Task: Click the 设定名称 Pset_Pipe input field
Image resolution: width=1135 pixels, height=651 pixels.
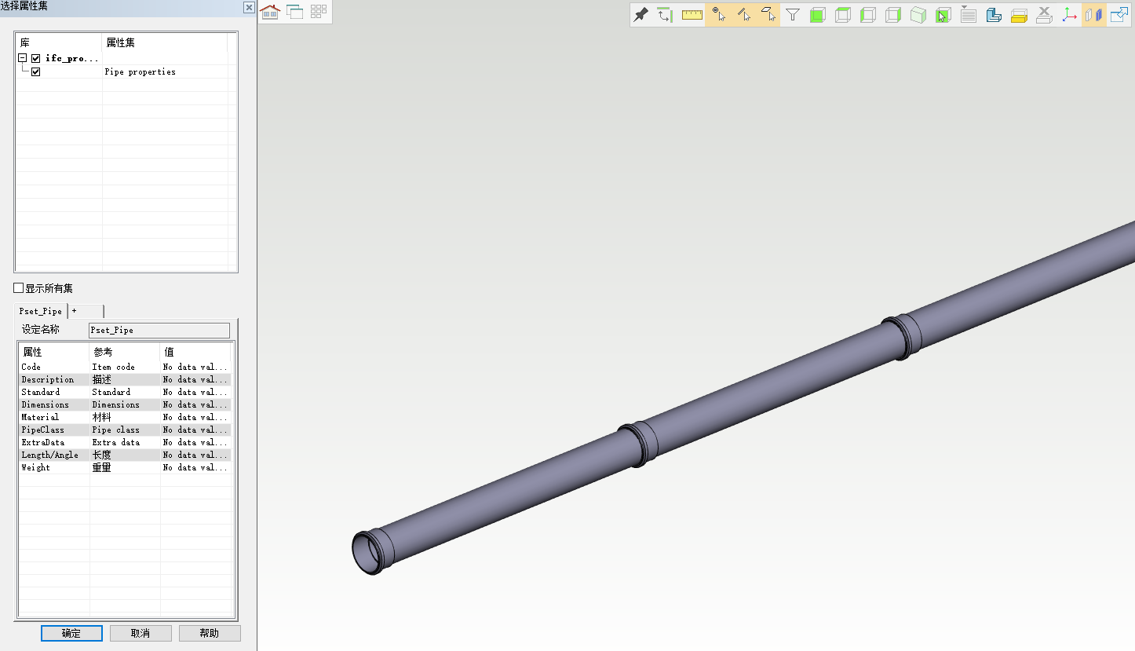Action: pyautogui.click(x=159, y=331)
